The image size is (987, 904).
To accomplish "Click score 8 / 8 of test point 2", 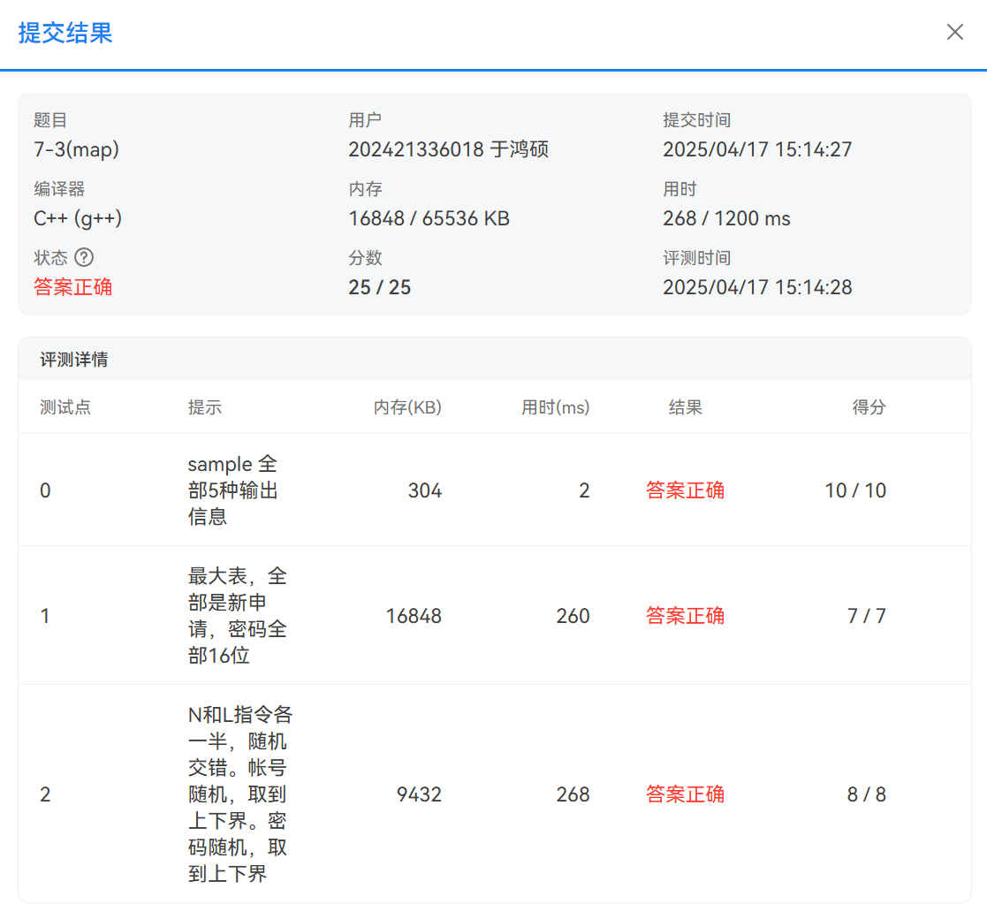I will (866, 794).
